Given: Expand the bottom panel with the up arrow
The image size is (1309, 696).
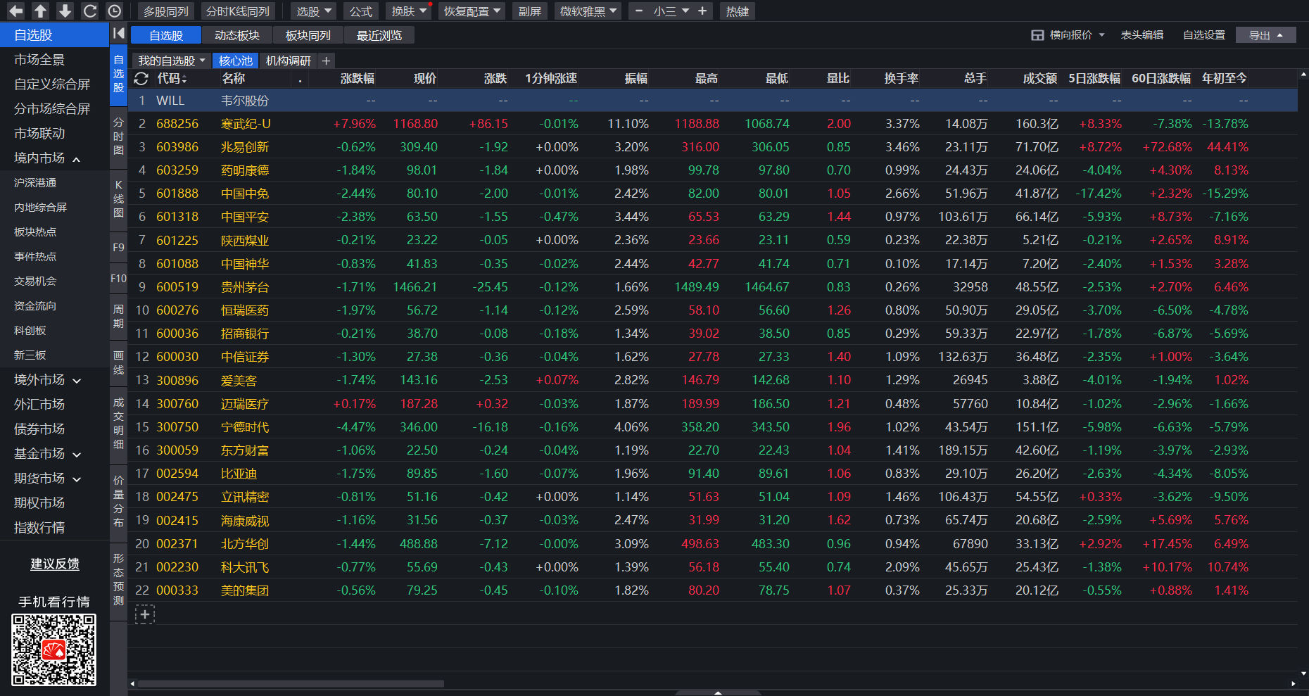Looking at the screenshot, I should pos(718,692).
